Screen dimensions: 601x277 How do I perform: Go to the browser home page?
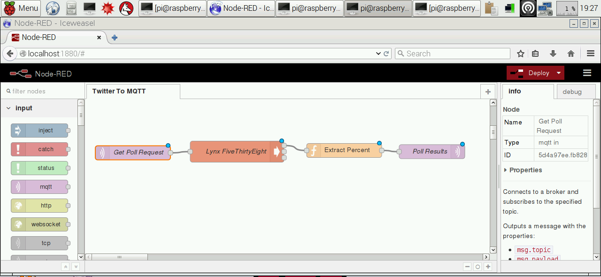(x=571, y=54)
